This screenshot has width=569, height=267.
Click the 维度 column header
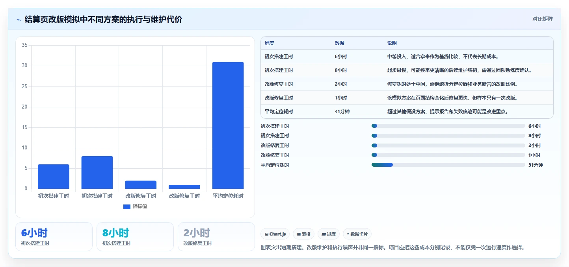click(270, 43)
